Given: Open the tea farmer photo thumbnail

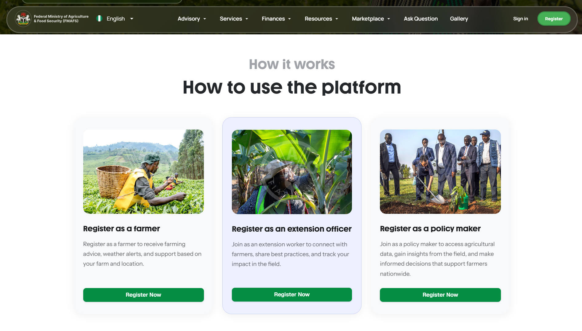Looking at the screenshot, I should [143, 171].
